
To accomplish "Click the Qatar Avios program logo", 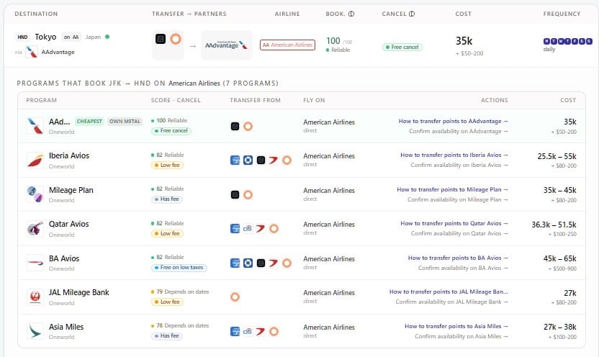I will [x=35, y=229].
